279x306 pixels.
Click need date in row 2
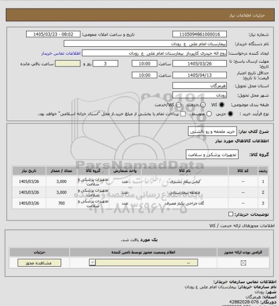(29, 192)
